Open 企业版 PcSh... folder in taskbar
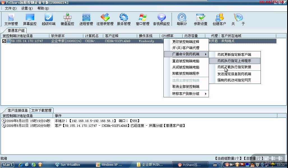Viewport: 288px width, 168px height. coord(150,165)
